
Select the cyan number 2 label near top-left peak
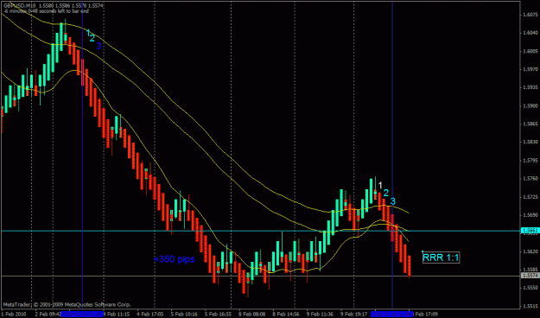coord(92,38)
